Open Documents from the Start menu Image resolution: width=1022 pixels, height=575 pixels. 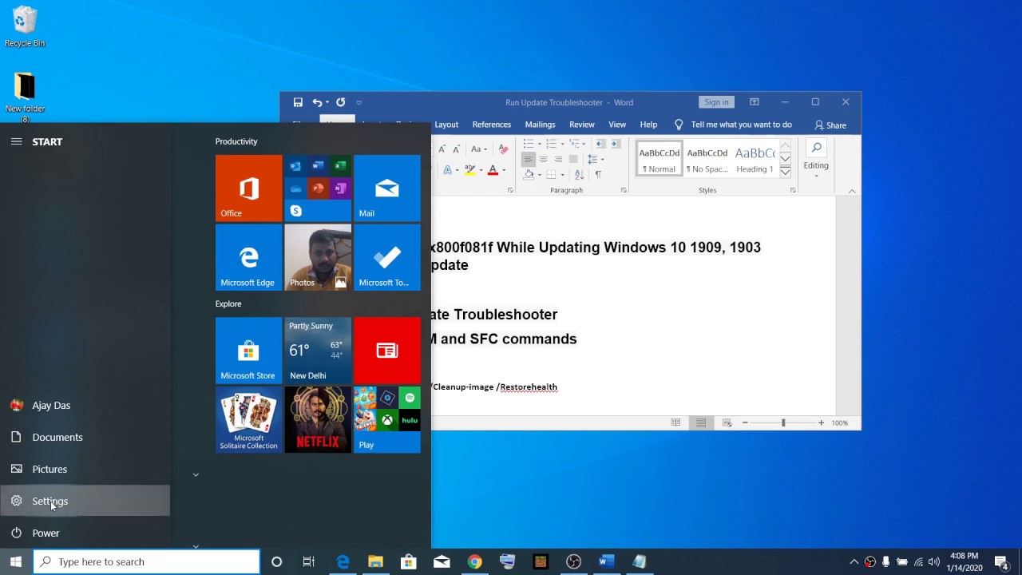[x=85, y=437]
